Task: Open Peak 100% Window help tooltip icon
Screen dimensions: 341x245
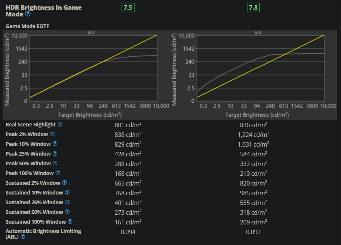Action: 58,173
